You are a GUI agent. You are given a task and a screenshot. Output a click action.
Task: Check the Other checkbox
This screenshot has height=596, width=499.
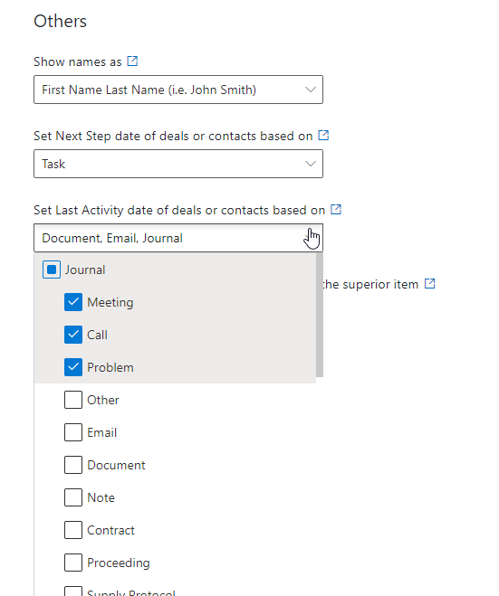coord(73,400)
